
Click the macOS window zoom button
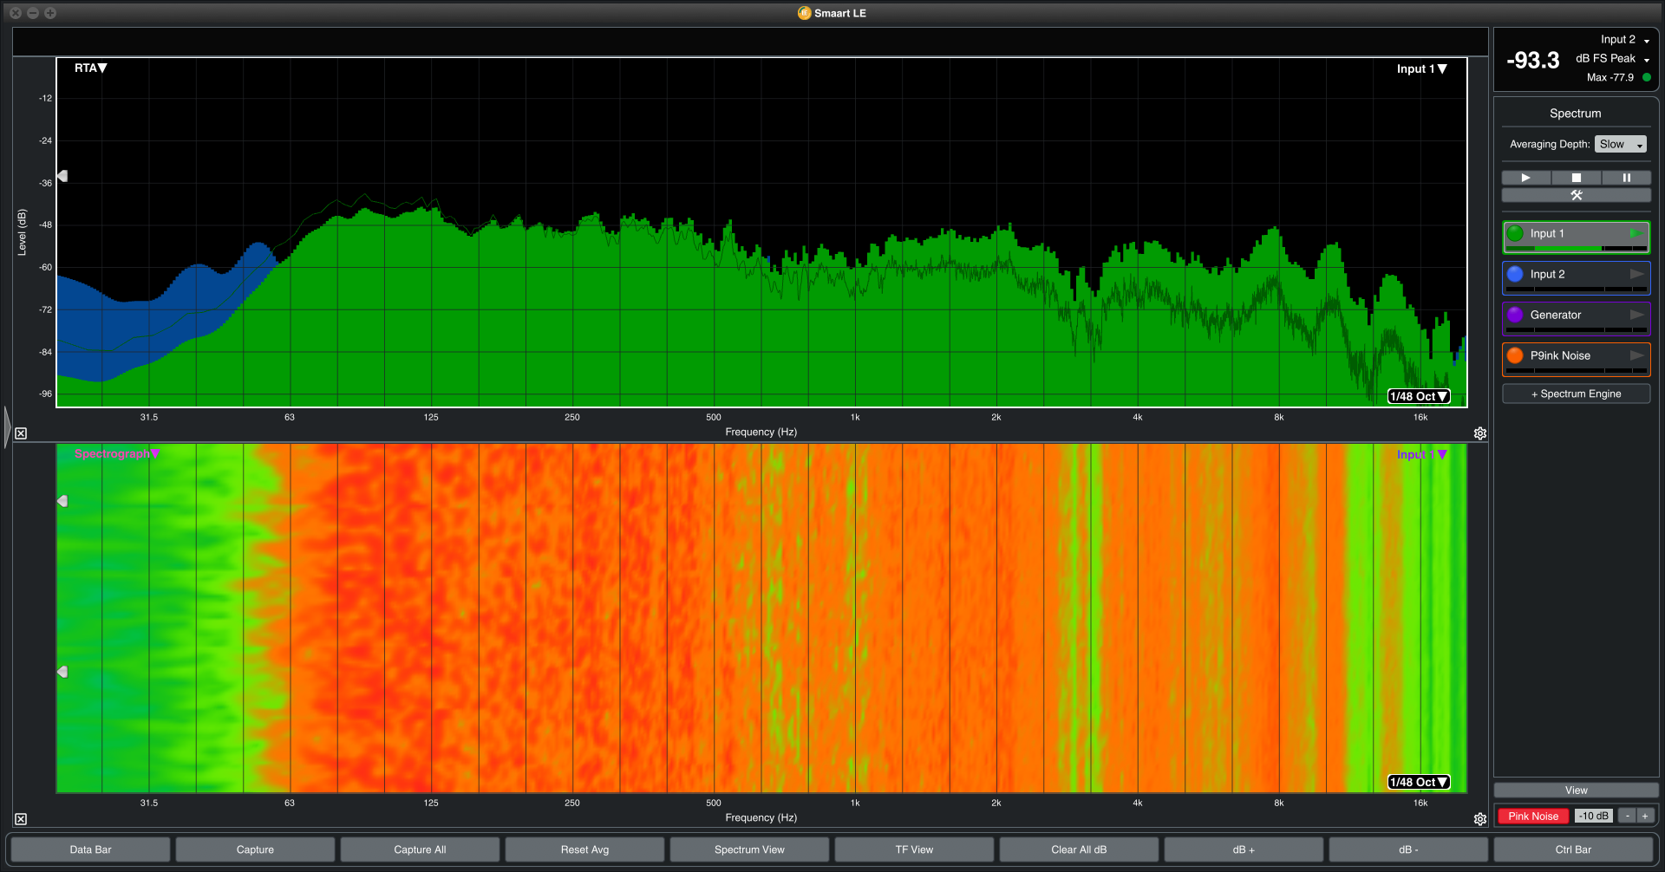coord(50,13)
